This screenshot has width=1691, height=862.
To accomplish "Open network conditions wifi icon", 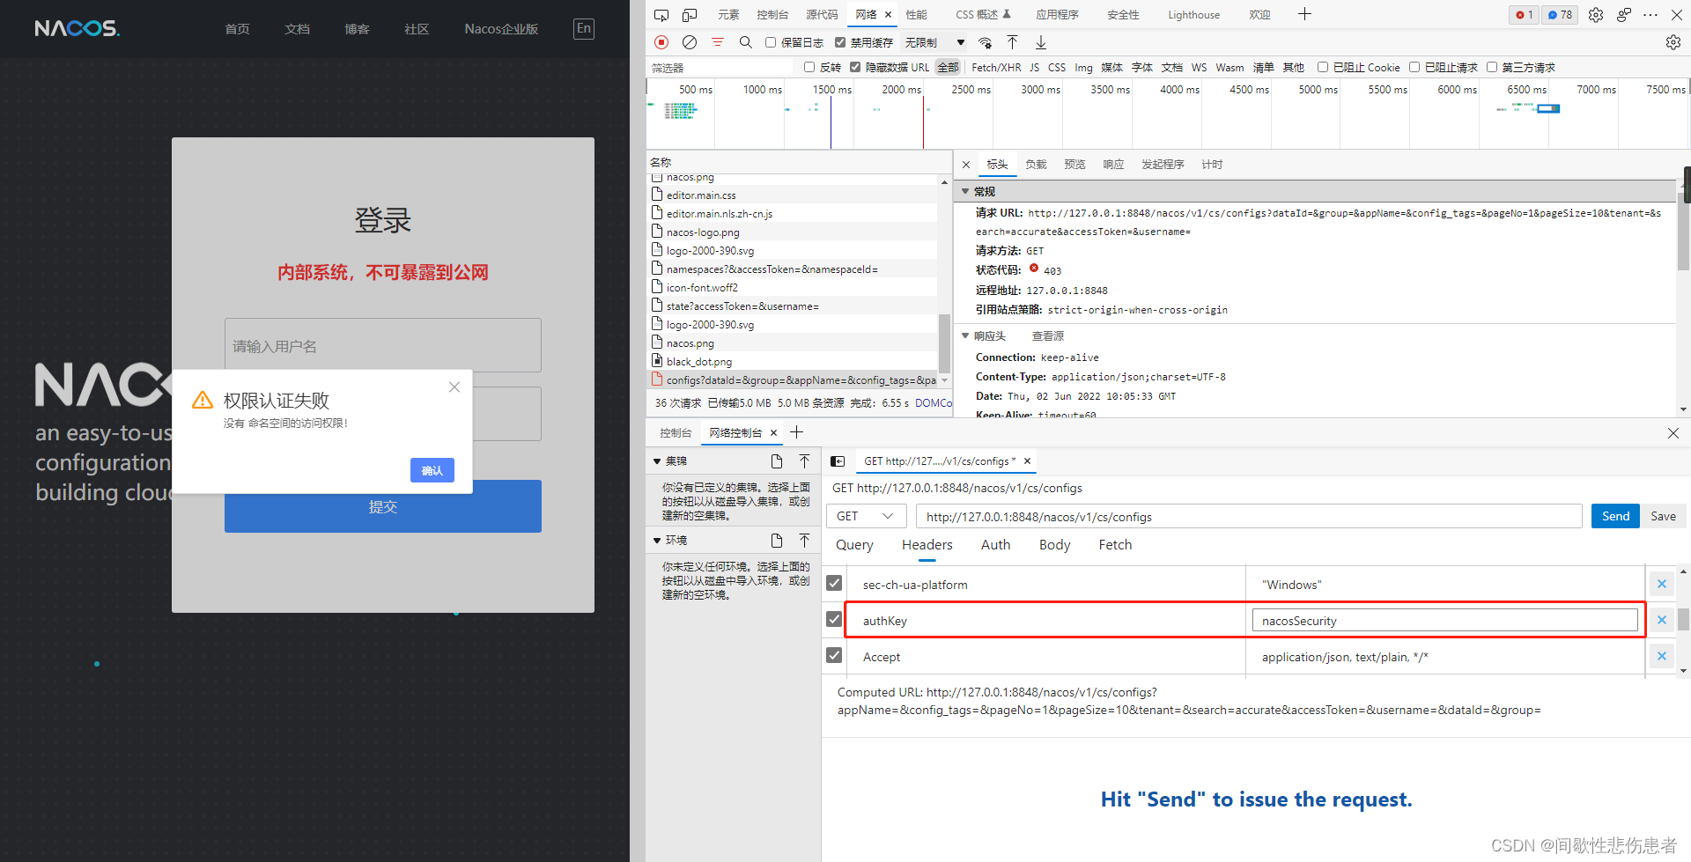I will (x=985, y=42).
